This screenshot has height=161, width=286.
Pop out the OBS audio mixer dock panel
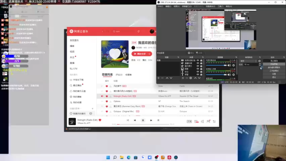pyautogui.click(x=236, y=57)
